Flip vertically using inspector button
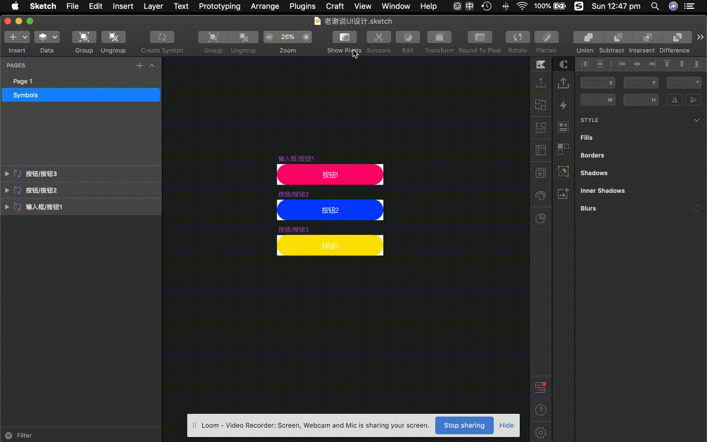This screenshot has width=707, height=442. tap(693, 100)
